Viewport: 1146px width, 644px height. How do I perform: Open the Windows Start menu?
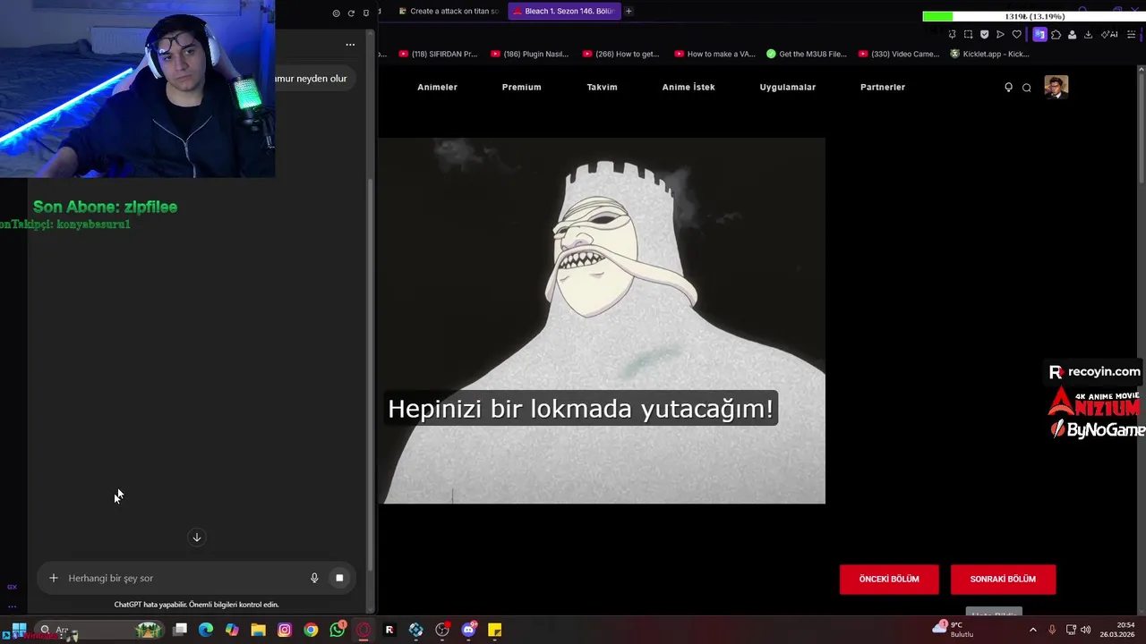coord(19,630)
